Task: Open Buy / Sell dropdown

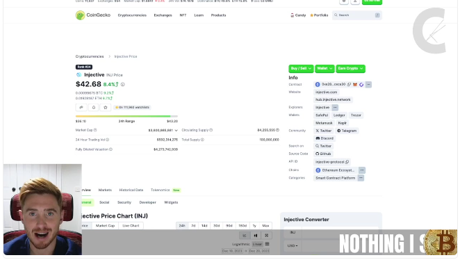Action: click(301, 68)
